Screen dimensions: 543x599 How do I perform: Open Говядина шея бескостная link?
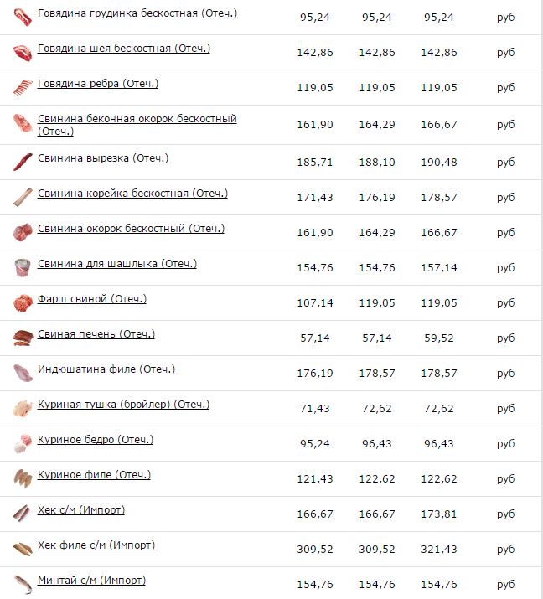[124, 48]
